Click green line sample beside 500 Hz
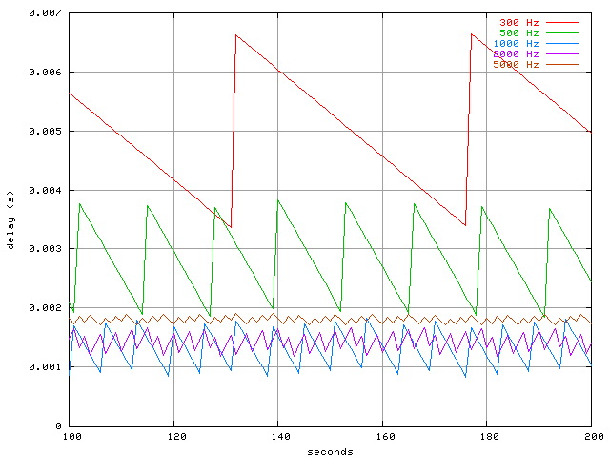The image size is (610, 458). pyautogui.click(x=563, y=33)
